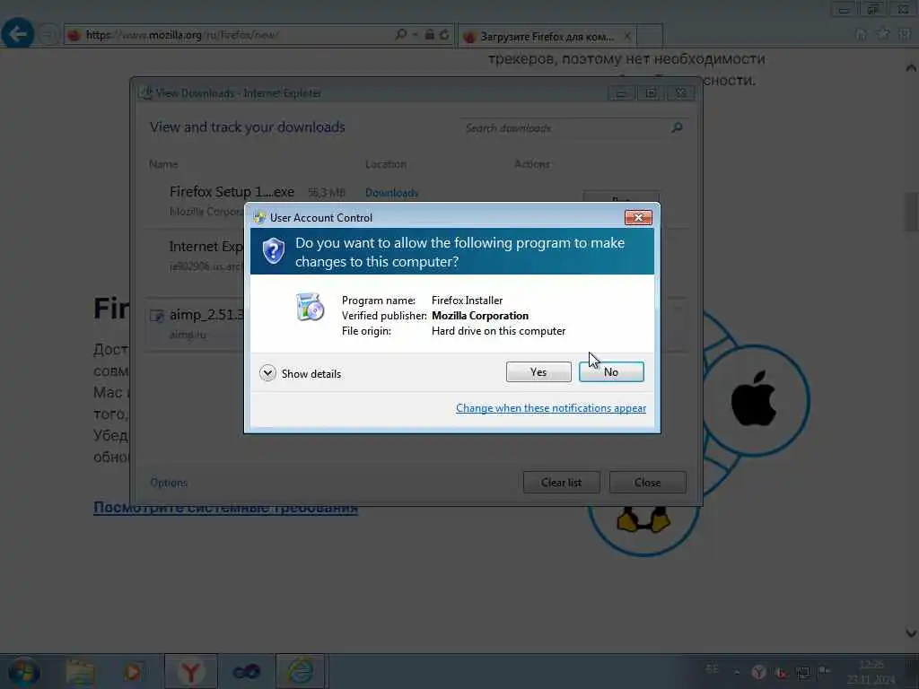Open Downloads location link for Firefox Setup

point(391,193)
